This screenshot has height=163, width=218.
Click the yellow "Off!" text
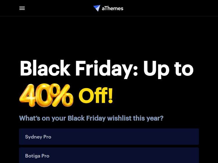(x=93, y=96)
